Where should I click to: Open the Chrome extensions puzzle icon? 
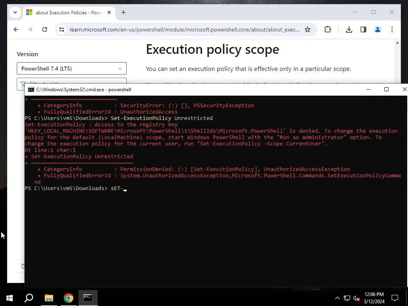click(328, 29)
